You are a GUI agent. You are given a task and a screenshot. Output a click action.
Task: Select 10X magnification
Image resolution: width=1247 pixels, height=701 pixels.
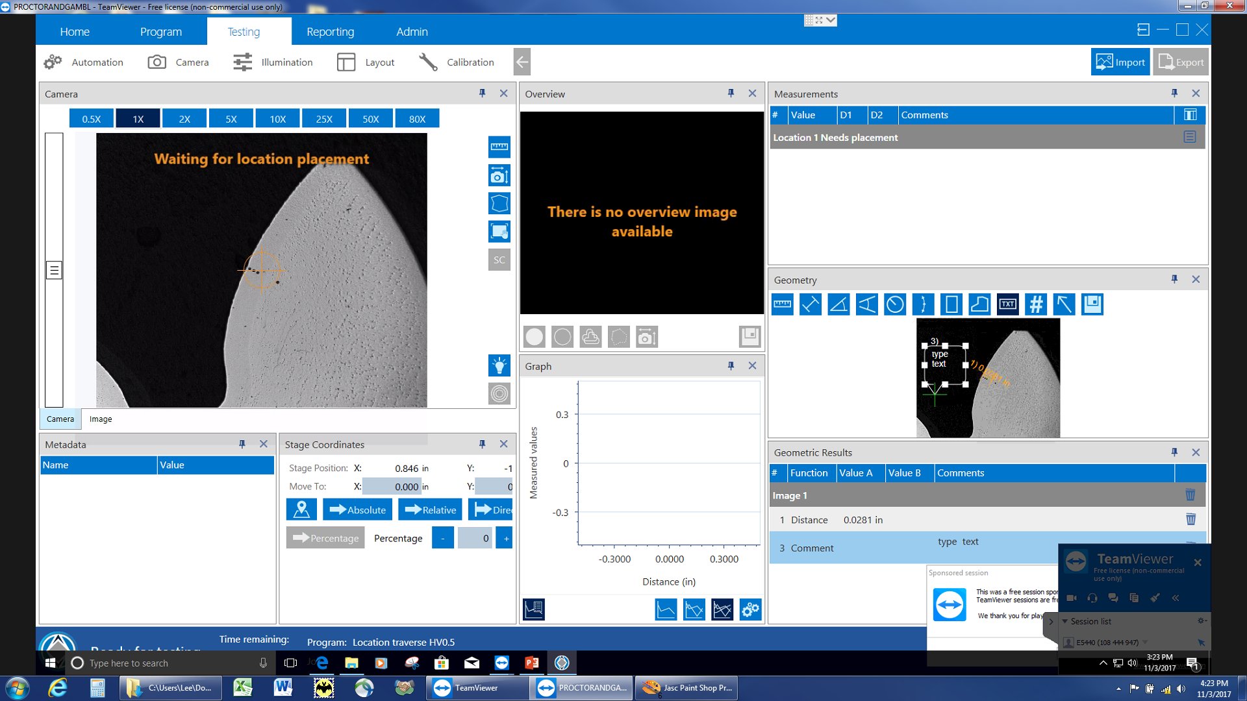click(278, 119)
